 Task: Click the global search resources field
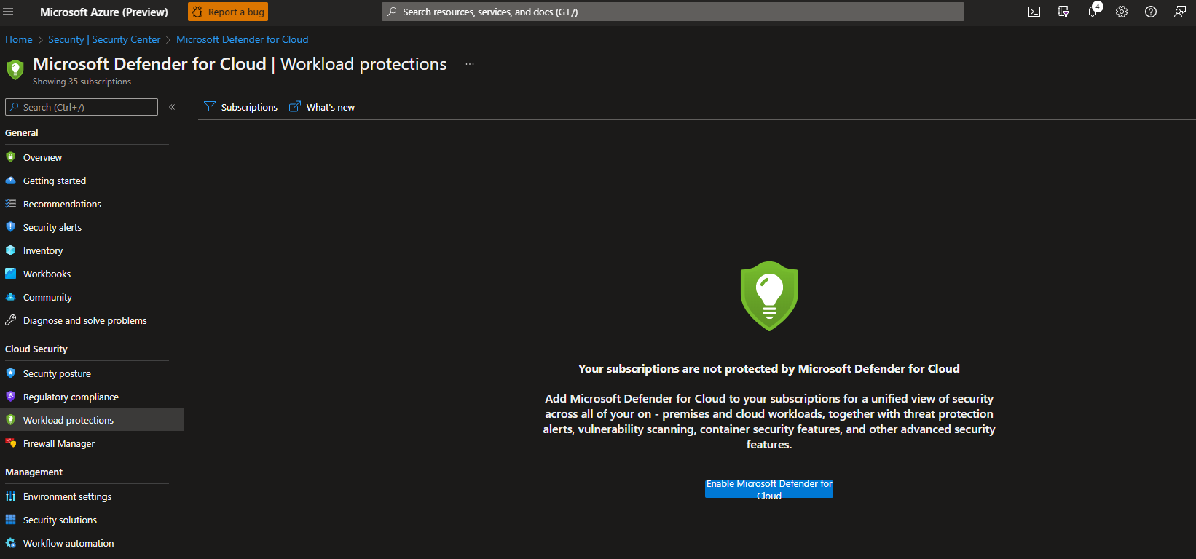673,12
